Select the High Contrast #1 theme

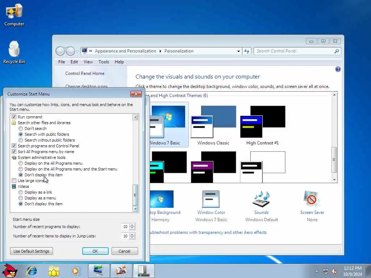(x=262, y=125)
